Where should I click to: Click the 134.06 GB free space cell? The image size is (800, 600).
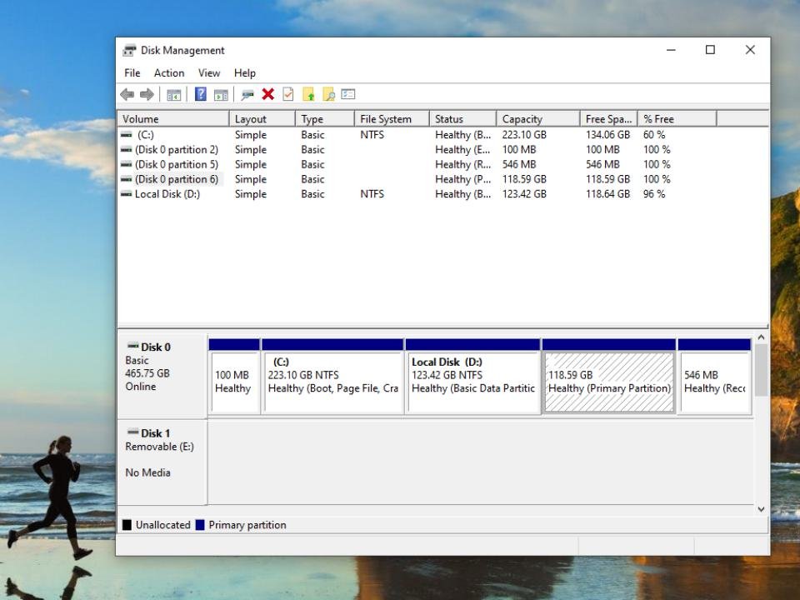click(x=607, y=135)
